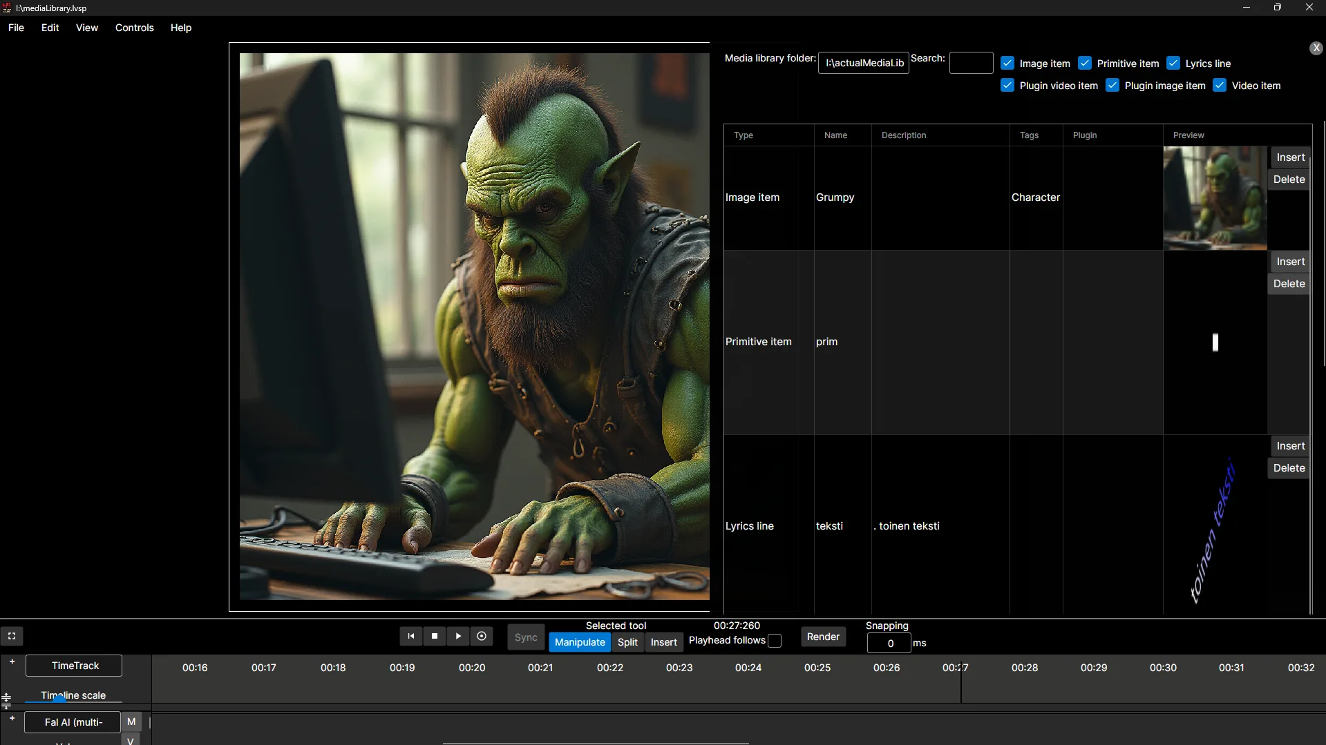The width and height of the screenshot is (1326, 745).
Task: Adjust the Timeline scale slider handle
Action: coord(59,699)
